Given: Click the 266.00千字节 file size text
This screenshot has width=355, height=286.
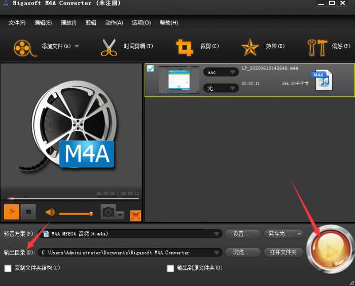Looking at the screenshot, I should click(295, 83).
